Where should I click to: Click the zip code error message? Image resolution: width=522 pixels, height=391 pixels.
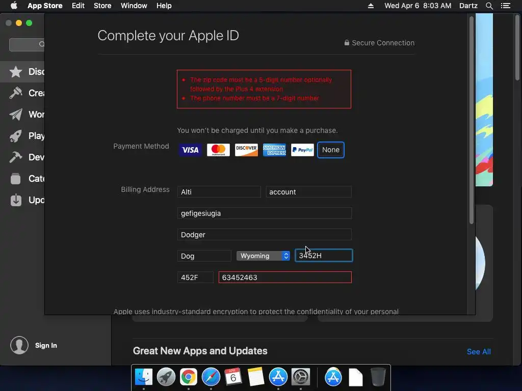[261, 85]
